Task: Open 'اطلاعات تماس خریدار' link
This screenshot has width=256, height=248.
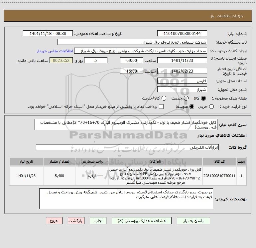Action: click(55, 51)
